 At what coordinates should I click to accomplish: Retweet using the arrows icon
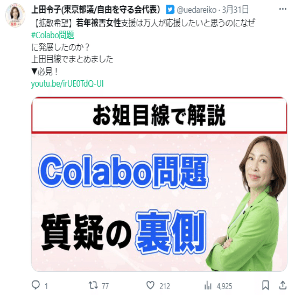click(x=93, y=285)
